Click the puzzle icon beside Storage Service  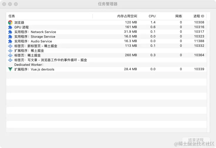pyautogui.click(x=10, y=37)
